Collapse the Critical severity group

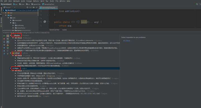coord(11,53)
